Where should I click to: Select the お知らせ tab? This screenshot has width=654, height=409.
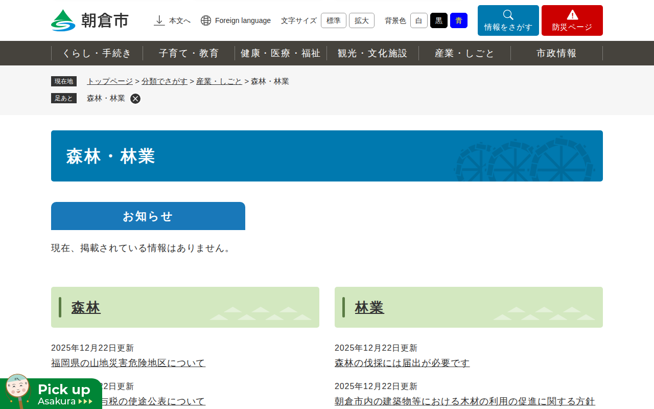[148, 216]
